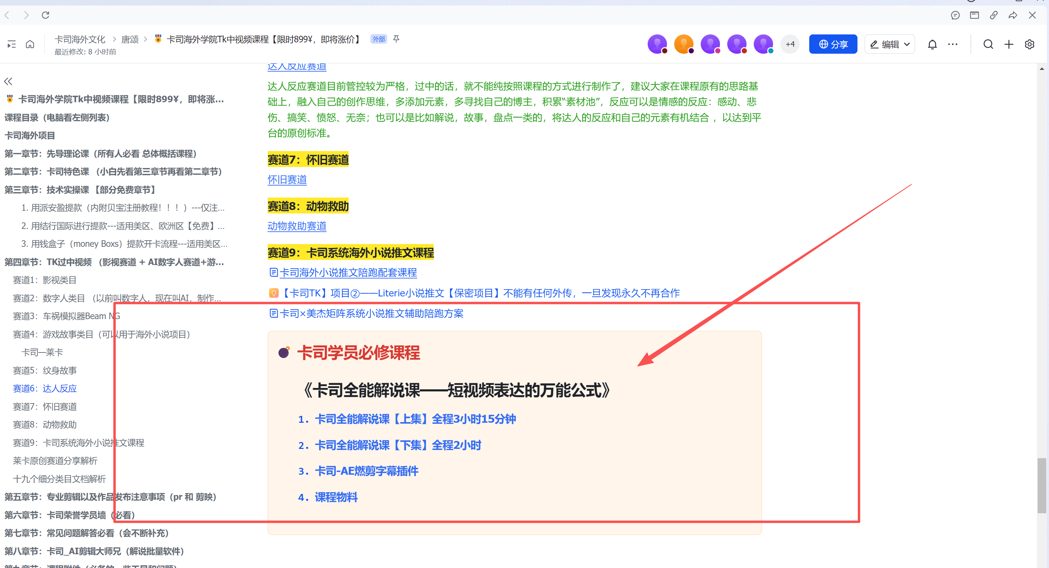Image resolution: width=1049 pixels, height=568 pixels.
Task: Open settings gear icon
Action: point(1029,44)
